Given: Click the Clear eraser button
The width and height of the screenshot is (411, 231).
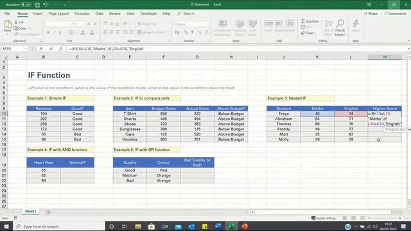Looking at the screenshot, I should (x=308, y=33).
